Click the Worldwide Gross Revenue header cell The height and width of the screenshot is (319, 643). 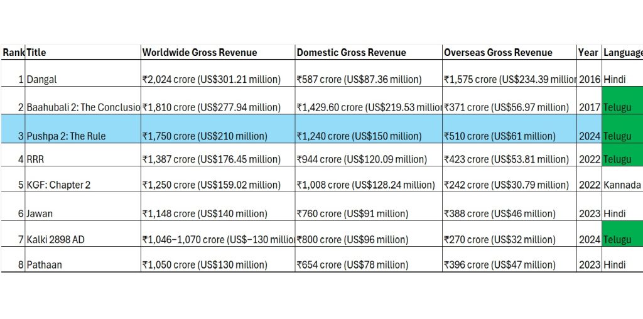[218, 53]
